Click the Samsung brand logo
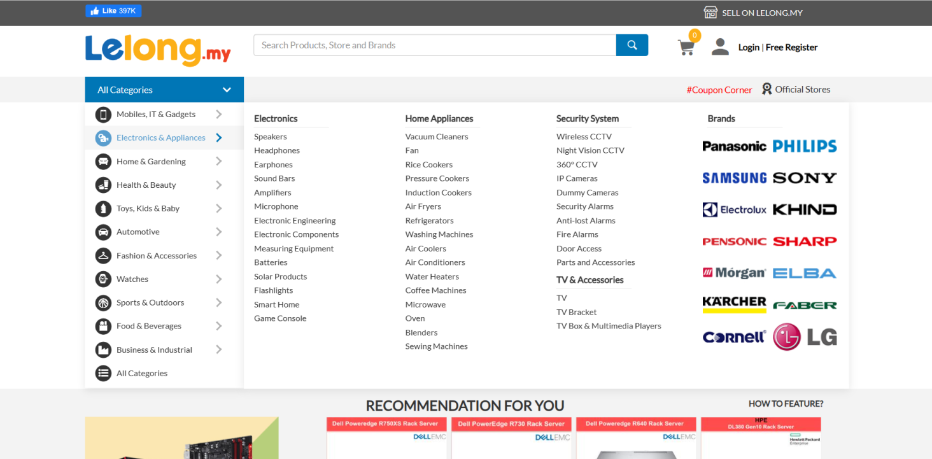 tap(734, 178)
